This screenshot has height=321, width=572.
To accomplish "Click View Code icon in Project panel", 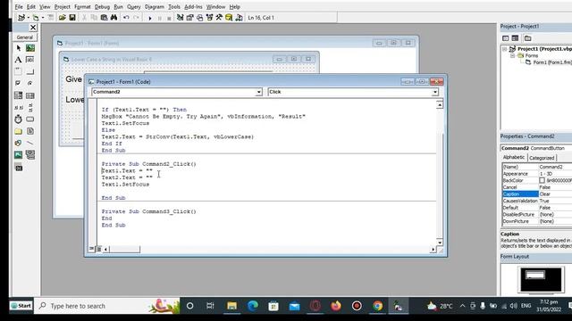I will pyautogui.click(x=505, y=37).
